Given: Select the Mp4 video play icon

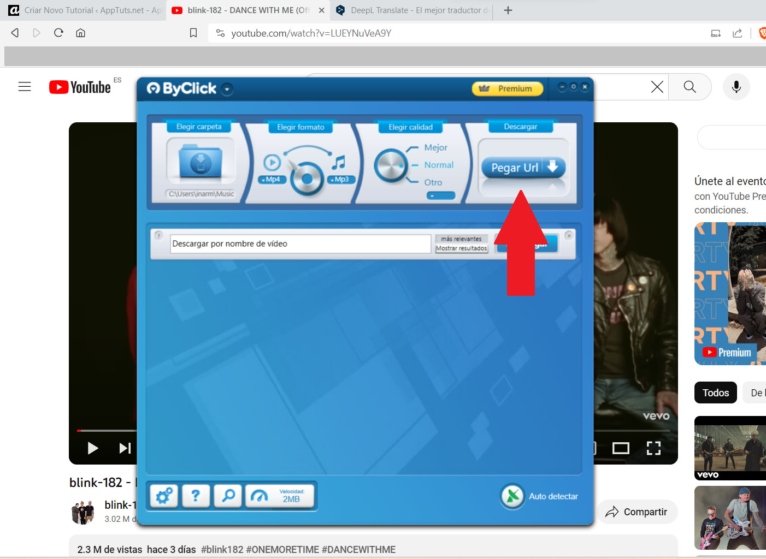Looking at the screenshot, I should click(272, 162).
